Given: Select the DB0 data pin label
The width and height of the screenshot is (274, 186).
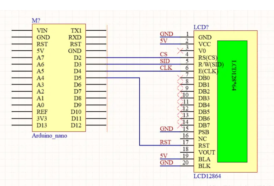Looking at the screenshot, I should pos(204,78).
